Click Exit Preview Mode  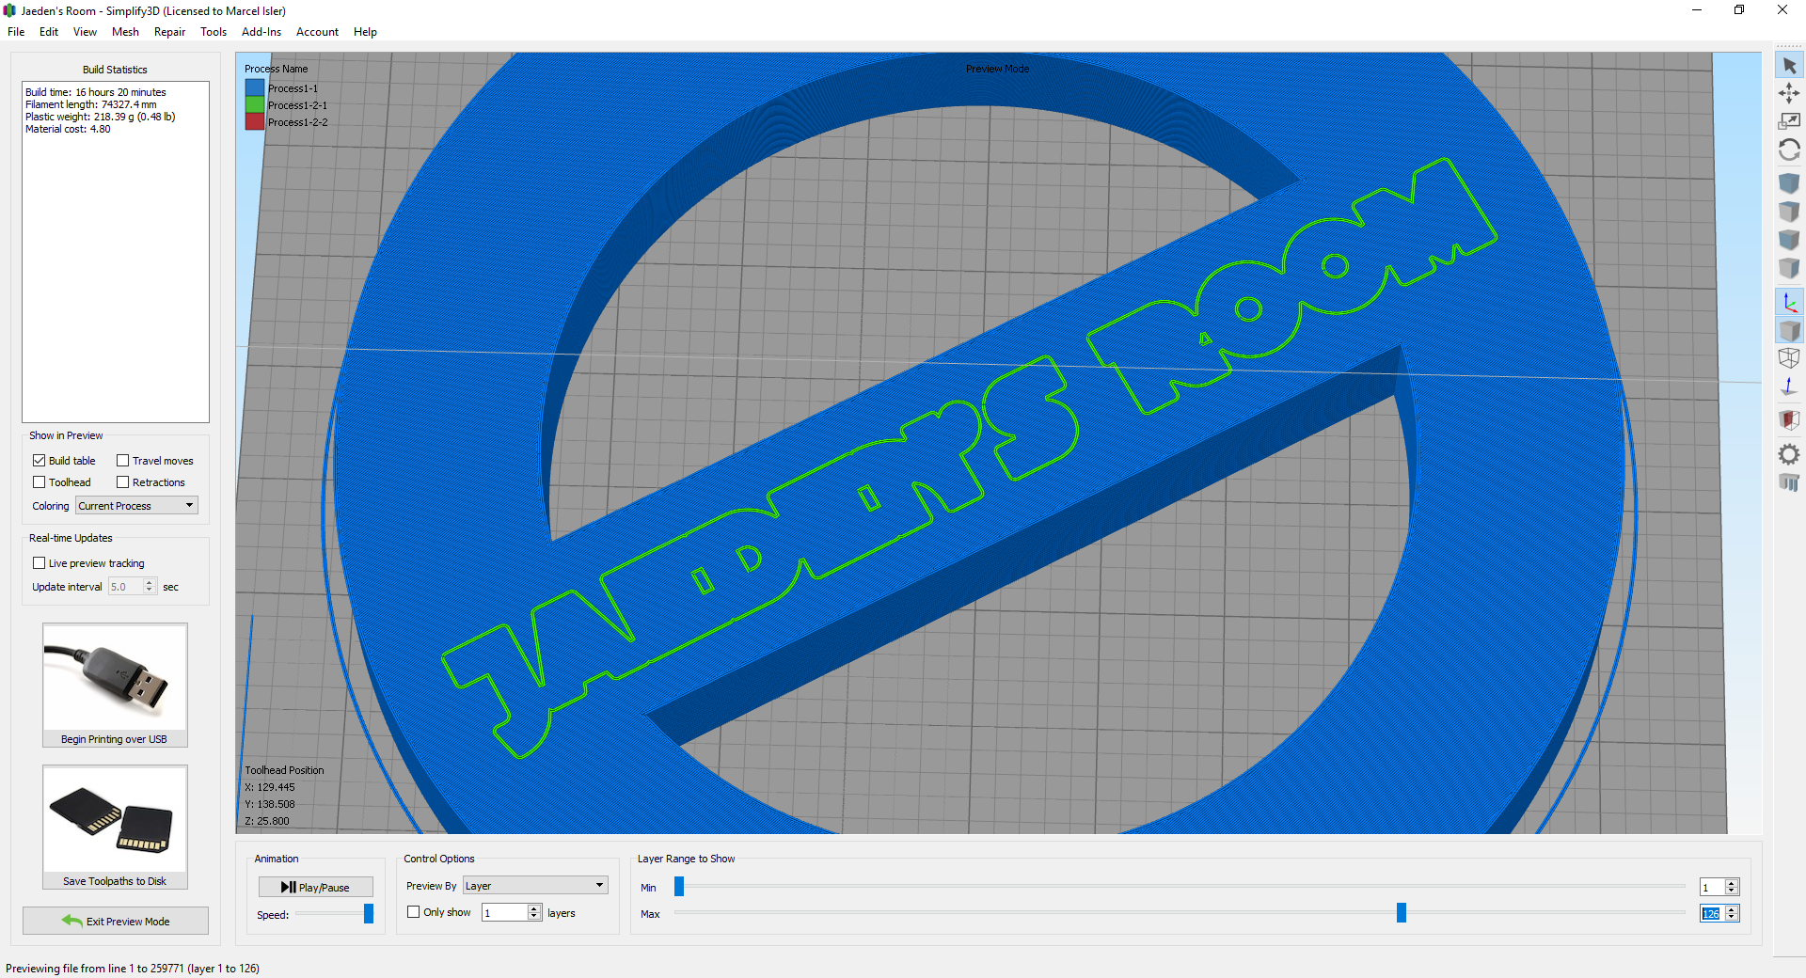(116, 921)
